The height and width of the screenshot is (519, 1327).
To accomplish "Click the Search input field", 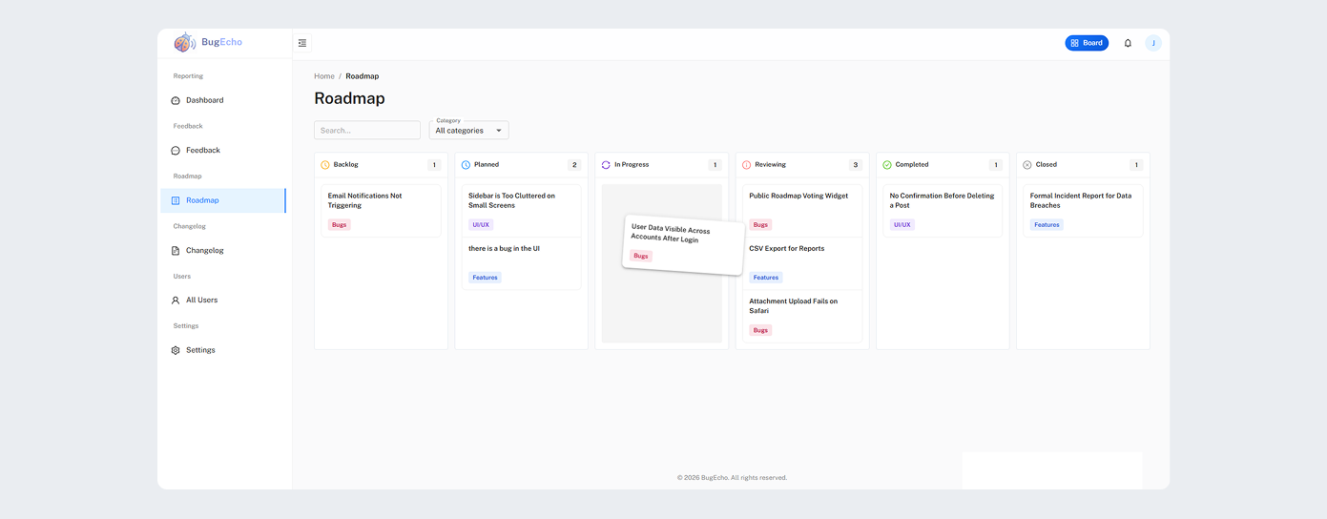I will [x=367, y=131].
